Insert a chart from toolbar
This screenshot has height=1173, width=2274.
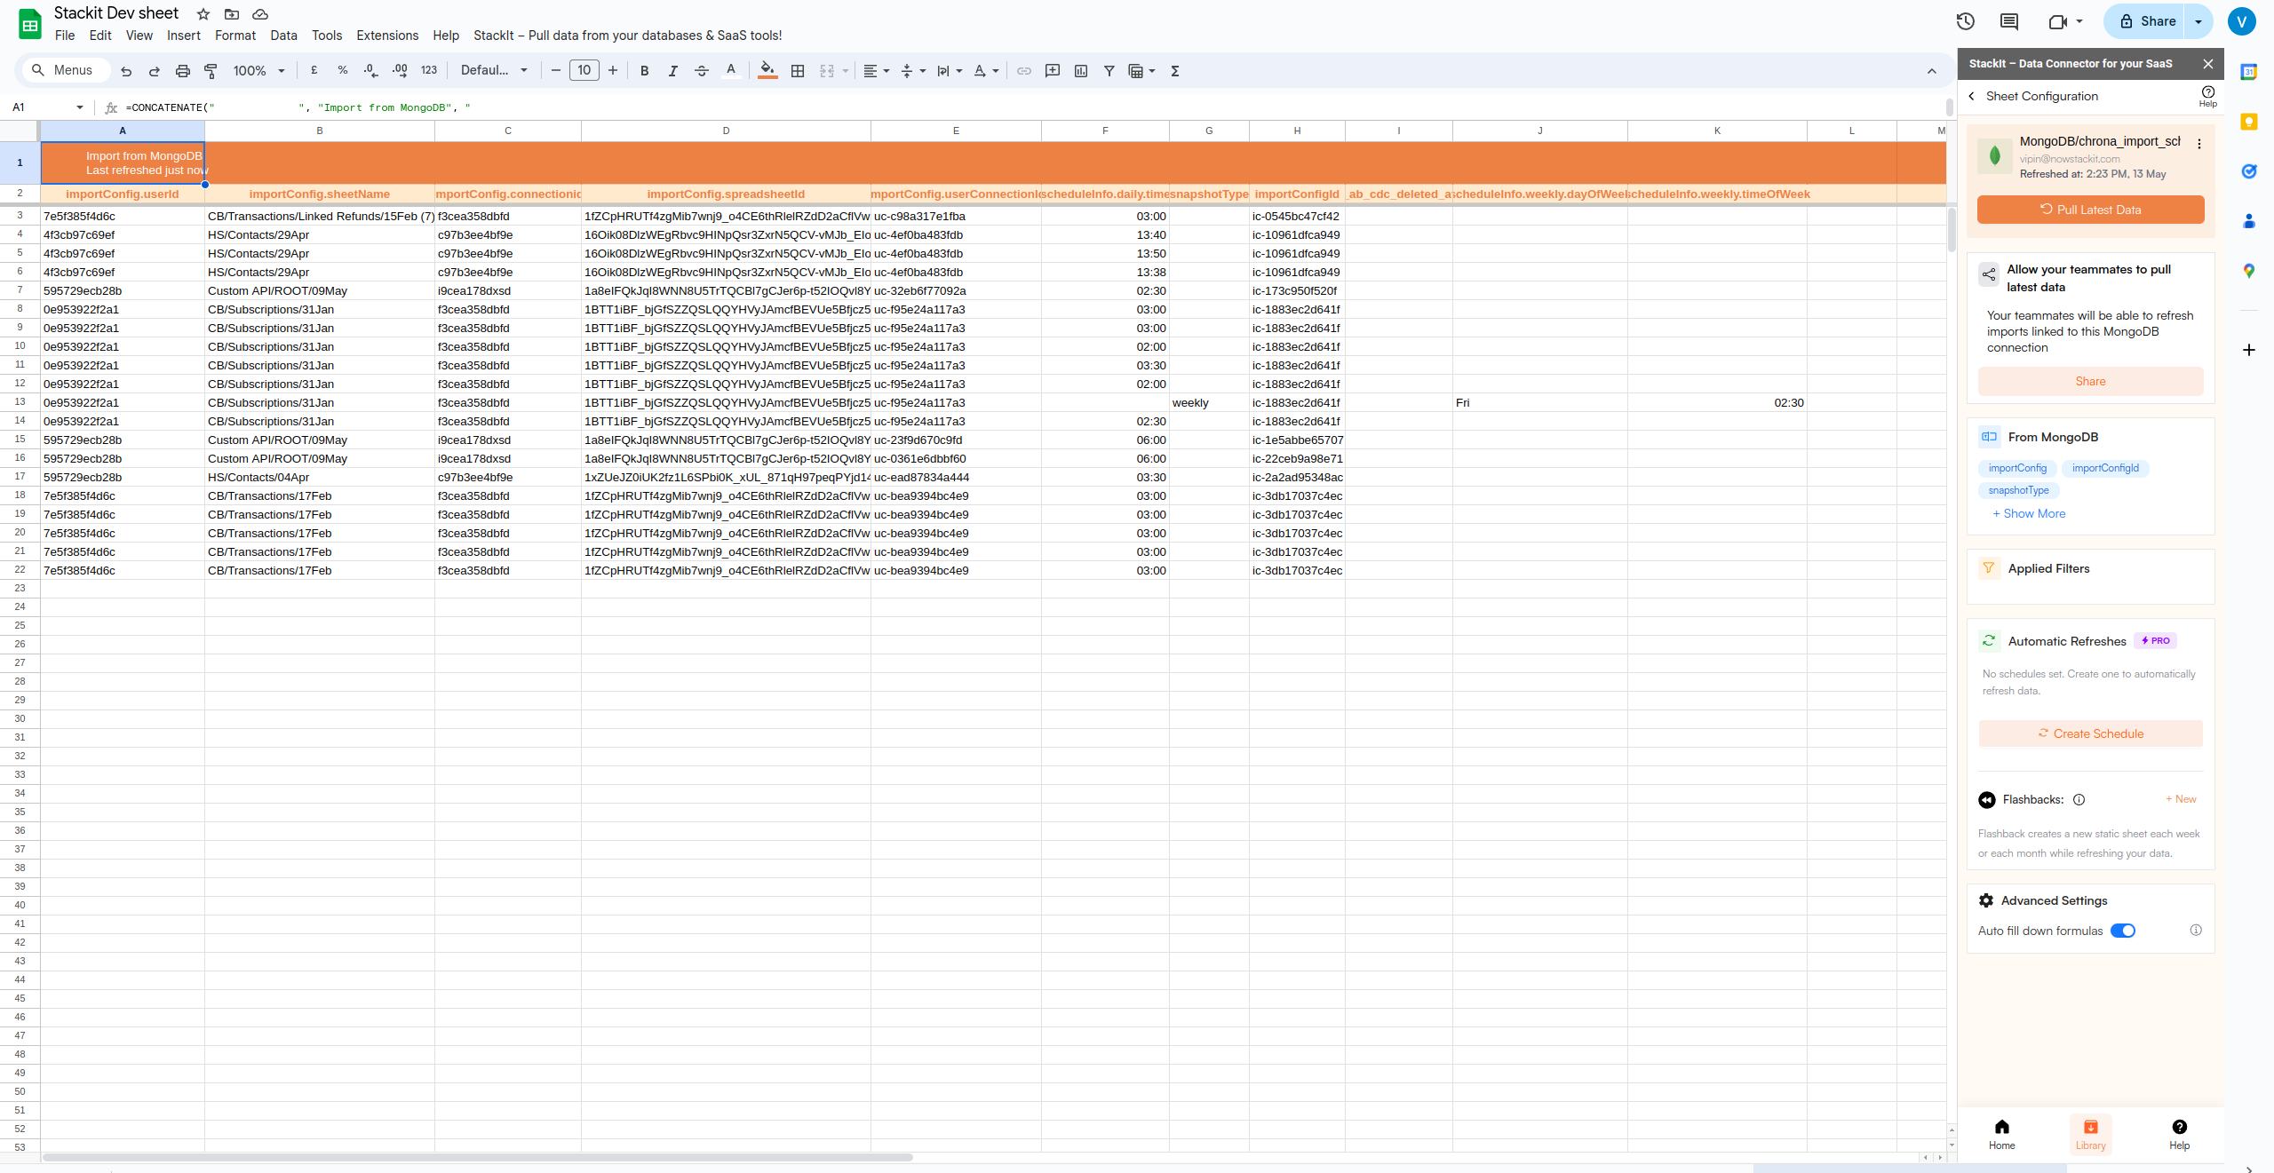[x=1081, y=71]
